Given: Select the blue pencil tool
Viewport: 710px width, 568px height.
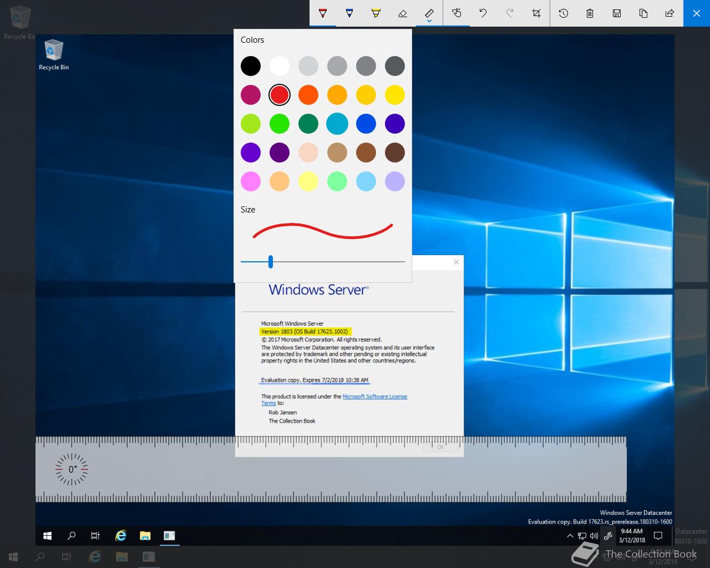Looking at the screenshot, I should point(349,13).
